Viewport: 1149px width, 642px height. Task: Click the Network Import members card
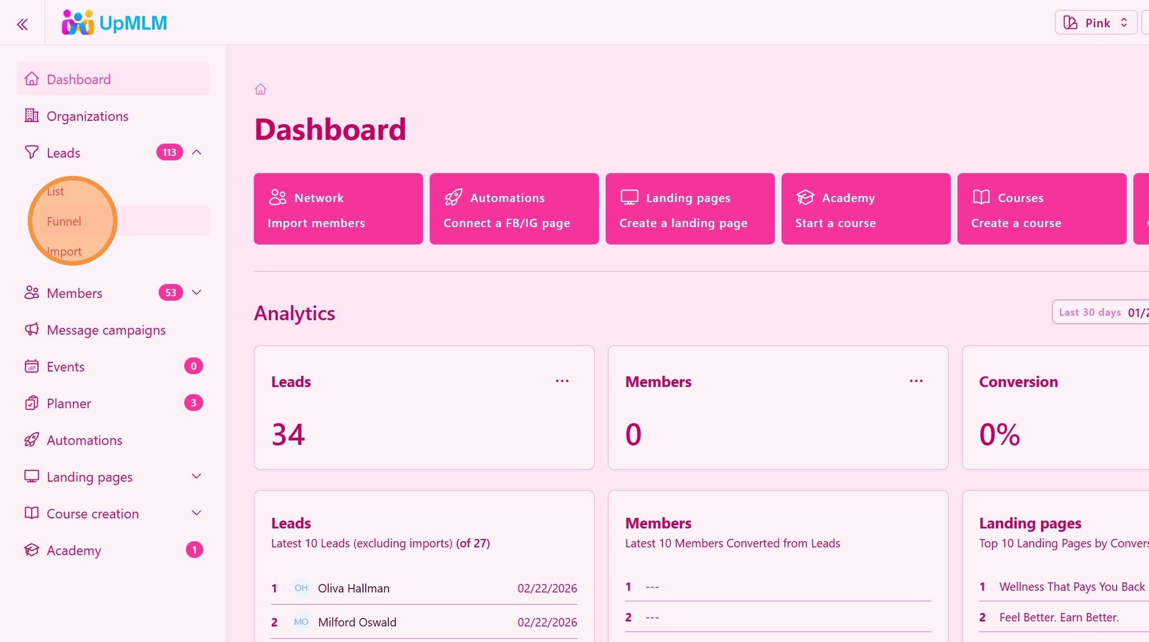click(x=338, y=209)
